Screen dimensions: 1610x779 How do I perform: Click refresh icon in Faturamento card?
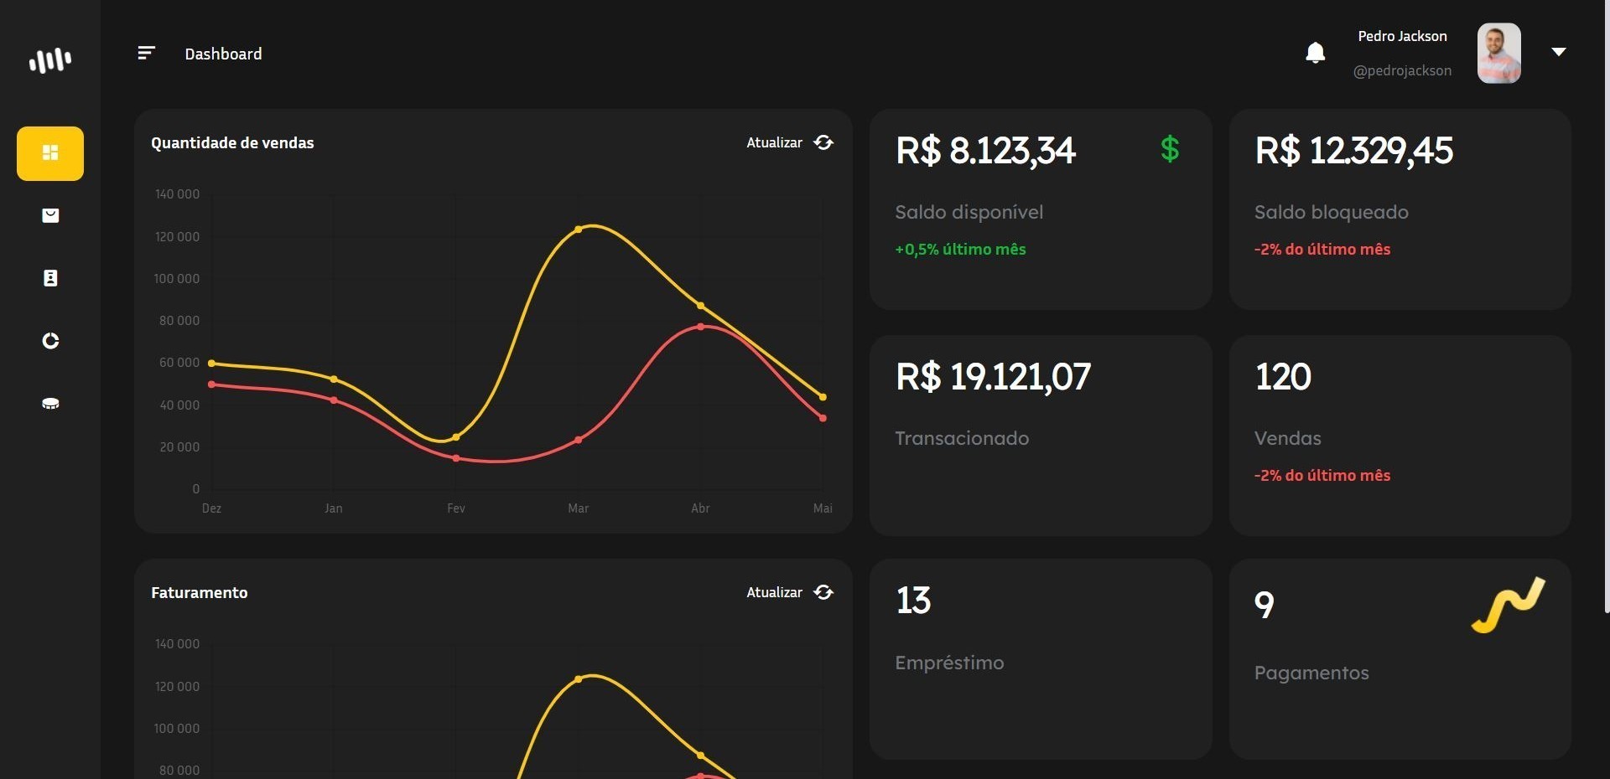pyautogui.click(x=824, y=592)
